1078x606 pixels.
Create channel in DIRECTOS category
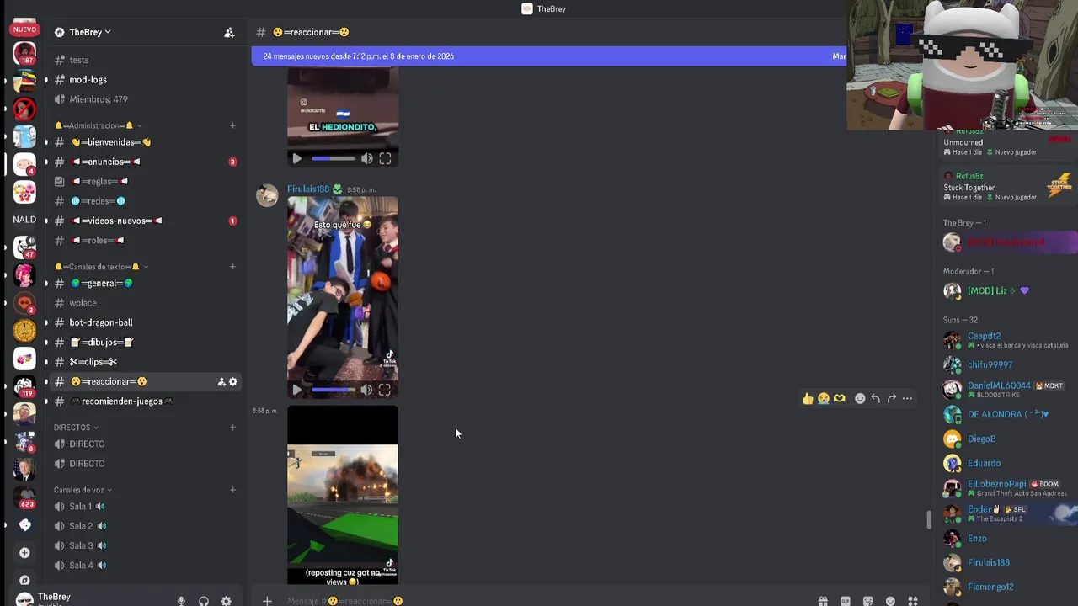pos(233,428)
